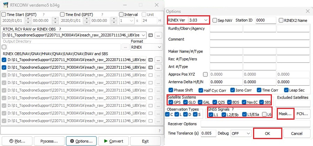Viewport: 313px width, 146px height.
Task: Enable the Time Start (GPST) checkbox
Action: pyautogui.click(x=4, y=15)
